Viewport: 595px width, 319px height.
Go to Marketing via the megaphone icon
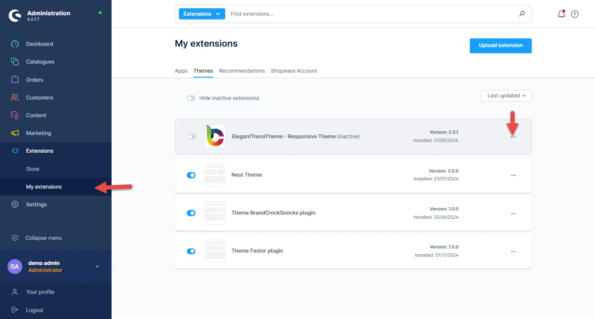pyautogui.click(x=15, y=133)
